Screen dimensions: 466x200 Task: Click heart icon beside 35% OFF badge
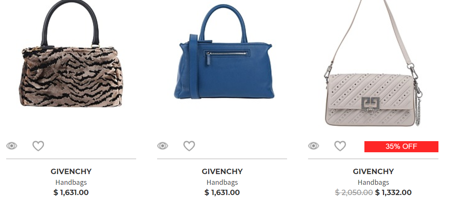pyautogui.click(x=340, y=146)
